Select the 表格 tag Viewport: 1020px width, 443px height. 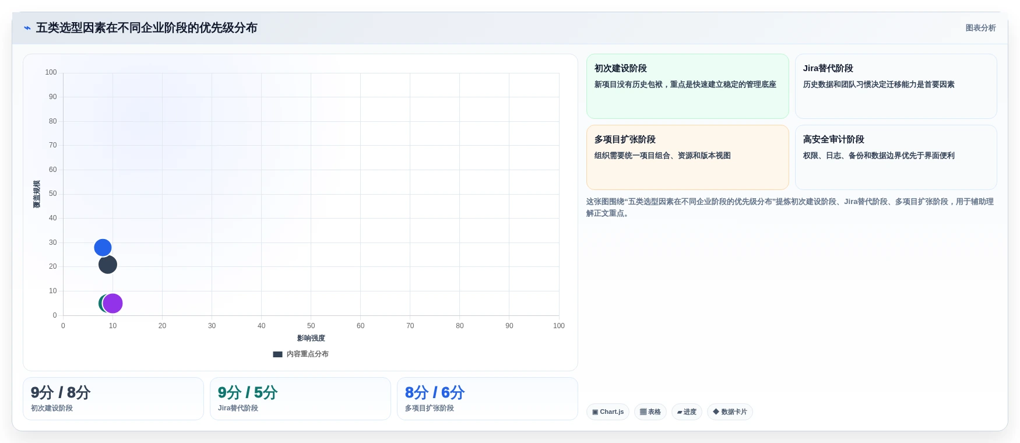coord(650,412)
